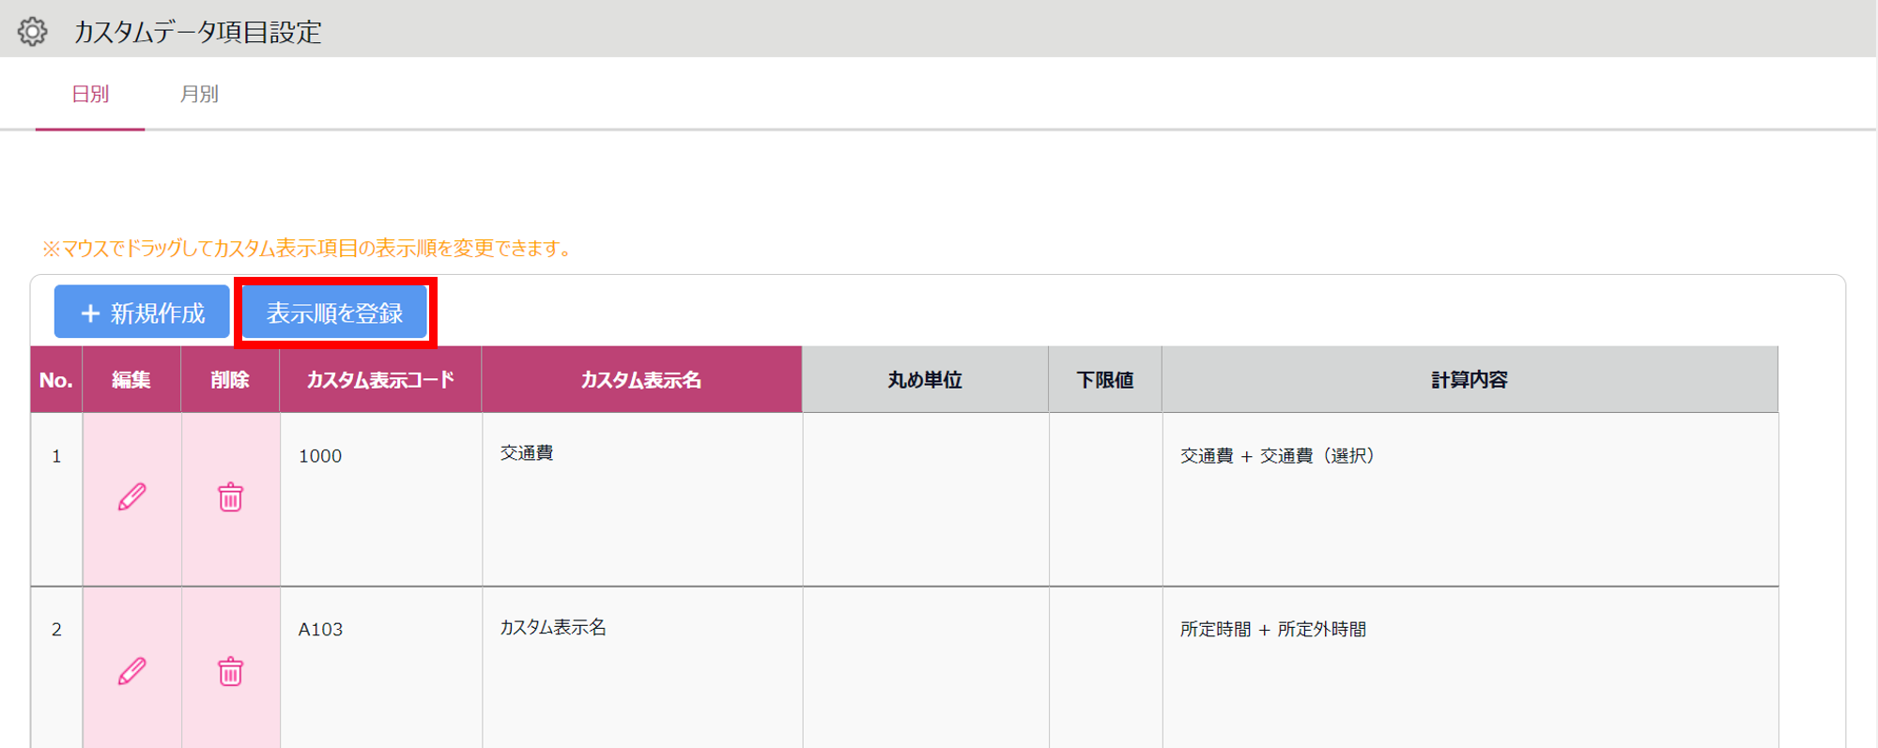The height and width of the screenshot is (748, 1878).
Task: Click the カスタムデータ項目設定 page title
Action: pyautogui.click(x=197, y=32)
